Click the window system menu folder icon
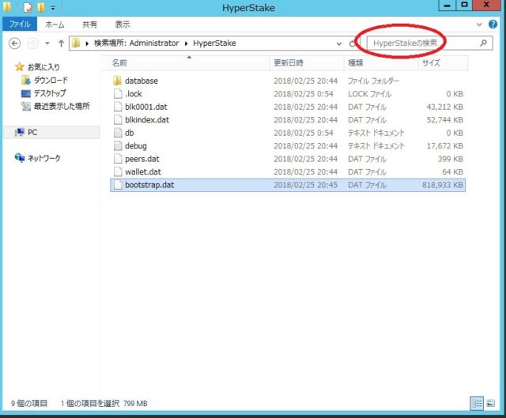The image size is (506, 418). coord(7,7)
